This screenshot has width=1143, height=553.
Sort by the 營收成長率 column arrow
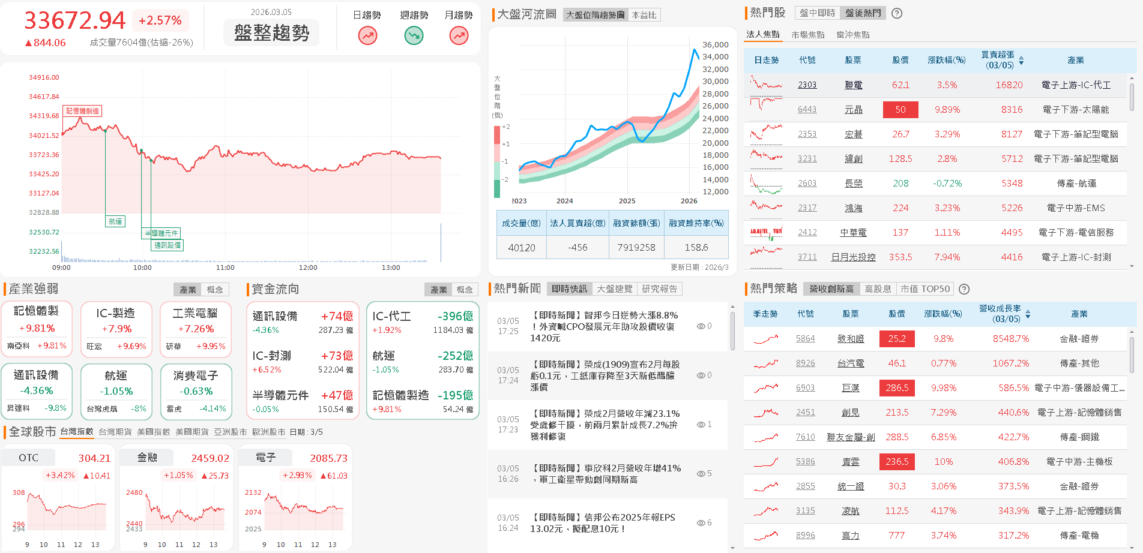click(1028, 314)
